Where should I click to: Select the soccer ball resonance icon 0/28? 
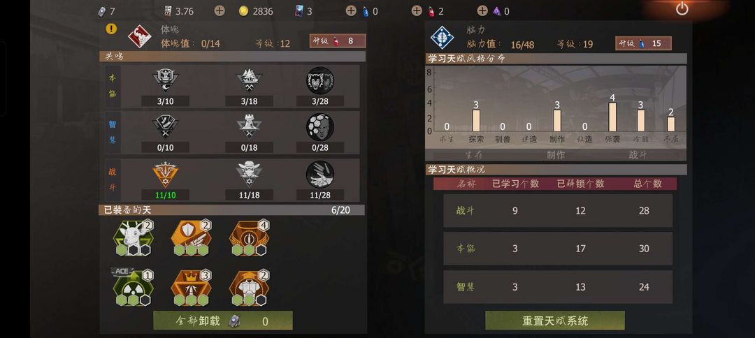pyautogui.click(x=320, y=127)
